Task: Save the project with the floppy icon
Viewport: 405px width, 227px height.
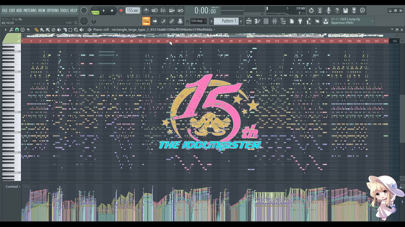Action: pyautogui.click(x=346, y=11)
